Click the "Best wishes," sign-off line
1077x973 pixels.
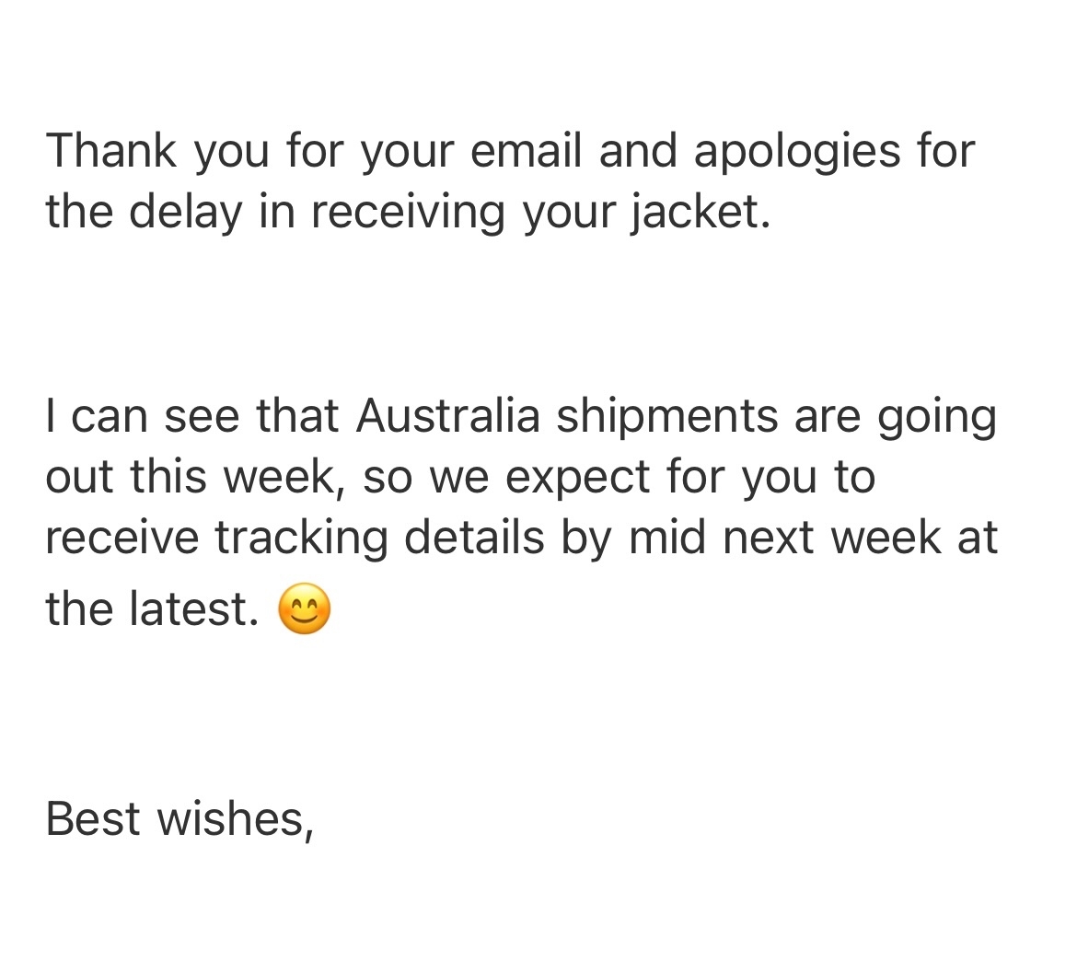(x=179, y=818)
